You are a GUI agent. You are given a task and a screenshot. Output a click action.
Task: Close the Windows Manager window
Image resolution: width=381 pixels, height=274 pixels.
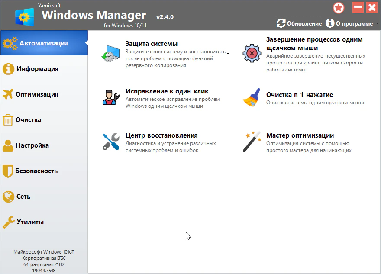(x=372, y=7)
